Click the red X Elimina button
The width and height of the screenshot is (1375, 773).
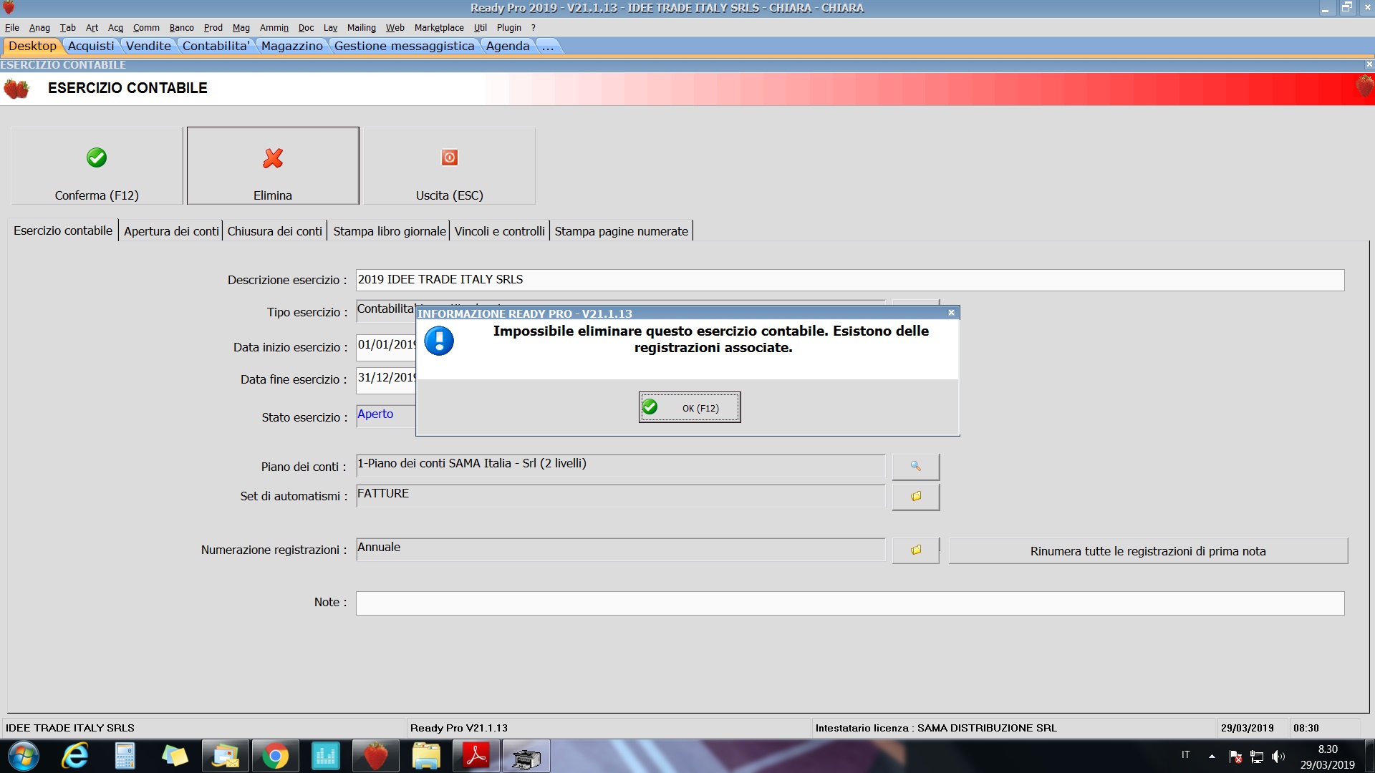[273, 166]
